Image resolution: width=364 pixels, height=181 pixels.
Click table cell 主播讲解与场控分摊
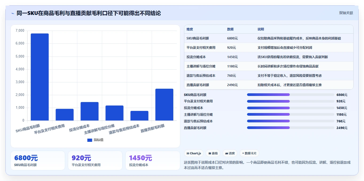(x=201, y=66)
